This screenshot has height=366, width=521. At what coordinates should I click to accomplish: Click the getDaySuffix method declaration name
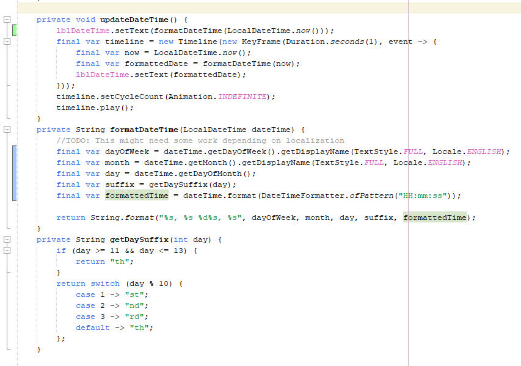[139, 240]
